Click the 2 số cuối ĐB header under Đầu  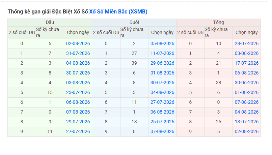(22, 33)
